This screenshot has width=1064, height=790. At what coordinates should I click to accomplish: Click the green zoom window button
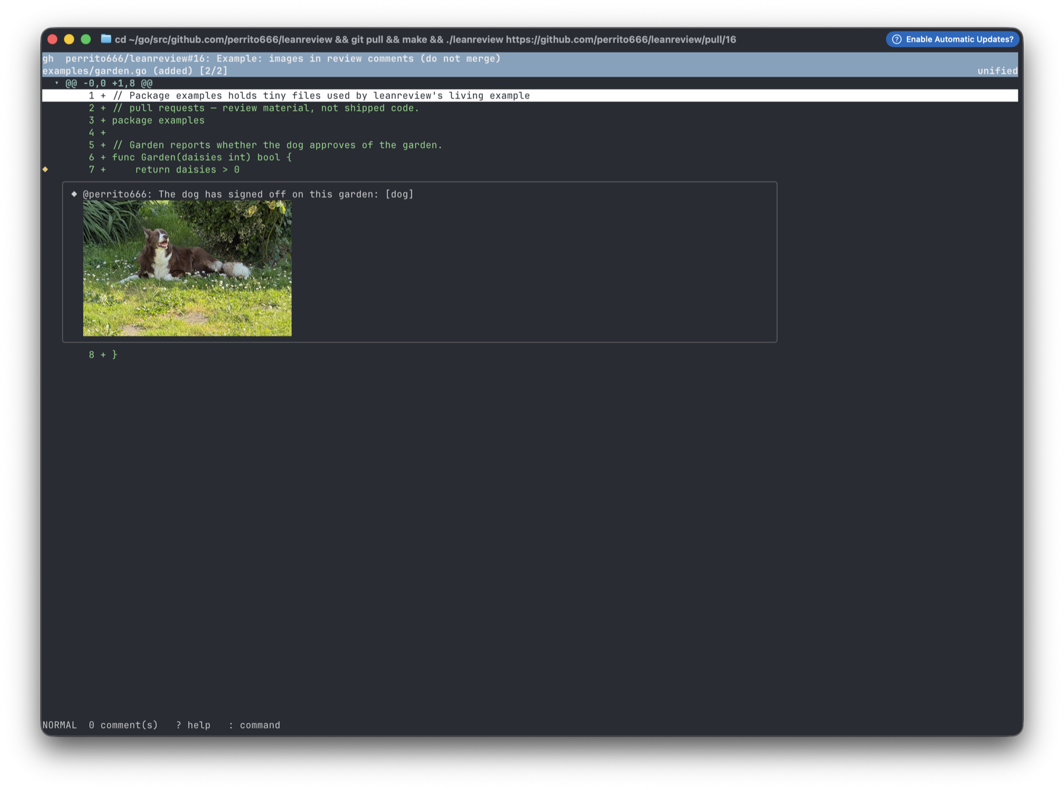tap(86, 39)
